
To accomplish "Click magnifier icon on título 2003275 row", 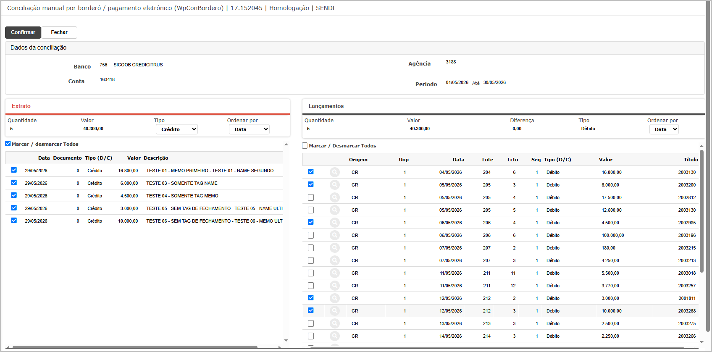I will tap(334, 323).
